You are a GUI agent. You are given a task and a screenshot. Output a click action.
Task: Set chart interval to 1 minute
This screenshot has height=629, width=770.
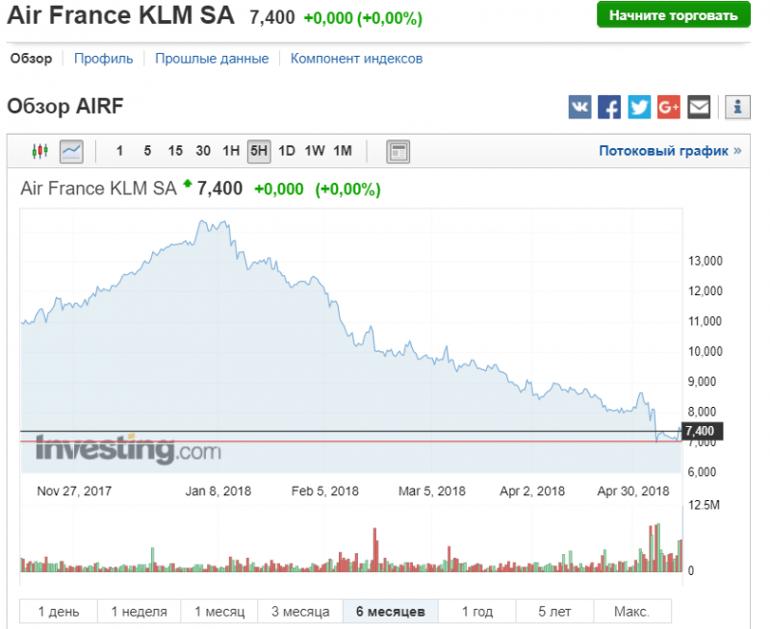119,151
